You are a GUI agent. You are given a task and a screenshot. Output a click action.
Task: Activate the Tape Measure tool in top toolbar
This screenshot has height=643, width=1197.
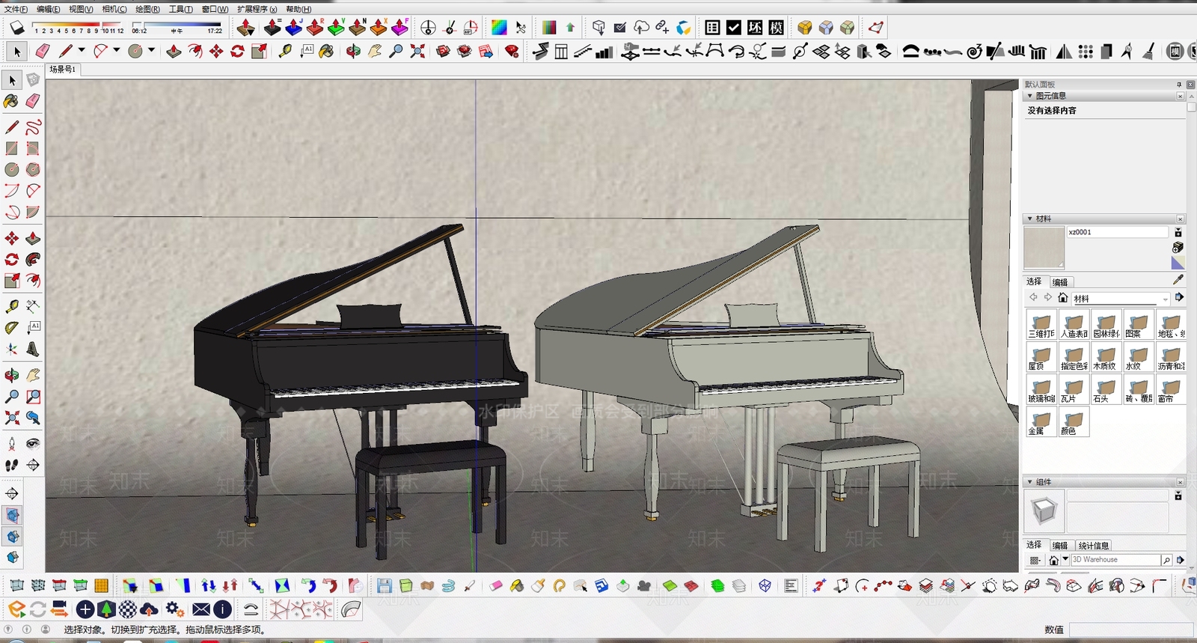coord(285,51)
